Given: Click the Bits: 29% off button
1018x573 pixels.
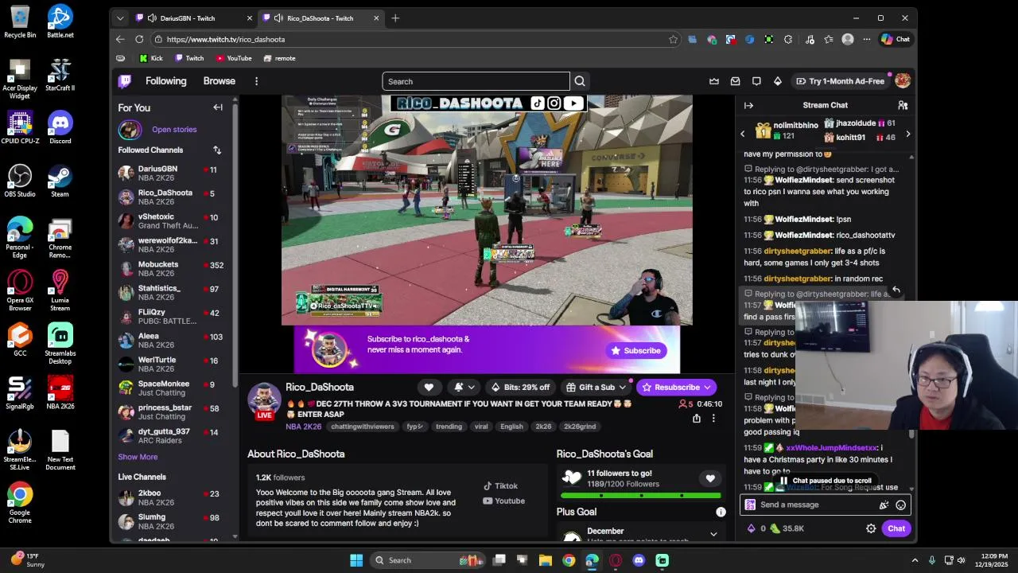Looking at the screenshot, I should tap(520, 387).
